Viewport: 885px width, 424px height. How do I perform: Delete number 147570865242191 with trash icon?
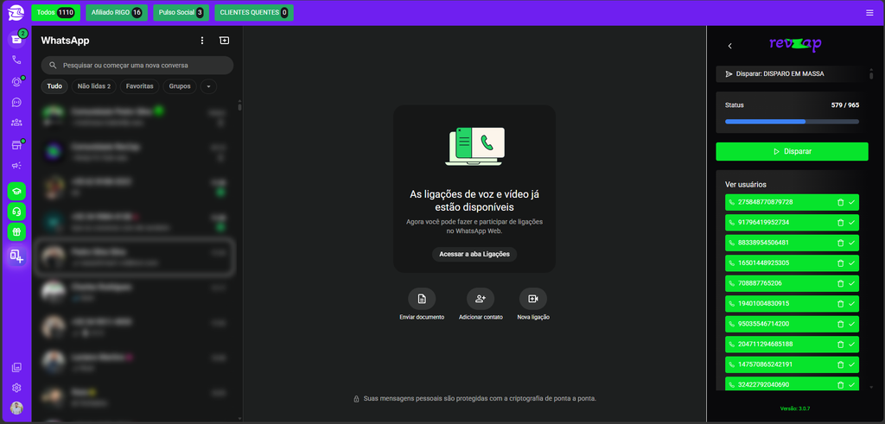point(840,364)
